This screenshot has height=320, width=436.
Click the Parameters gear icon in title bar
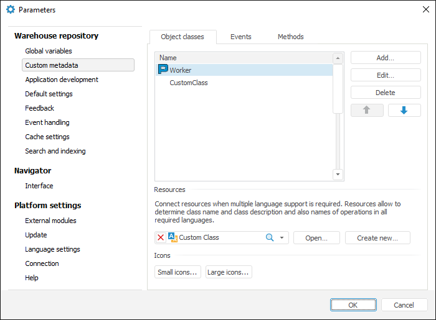10,9
